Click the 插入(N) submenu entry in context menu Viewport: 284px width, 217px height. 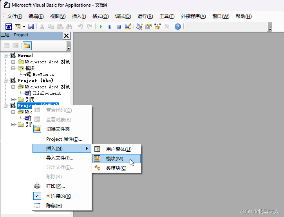pyautogui.click(x=62, y=149)
